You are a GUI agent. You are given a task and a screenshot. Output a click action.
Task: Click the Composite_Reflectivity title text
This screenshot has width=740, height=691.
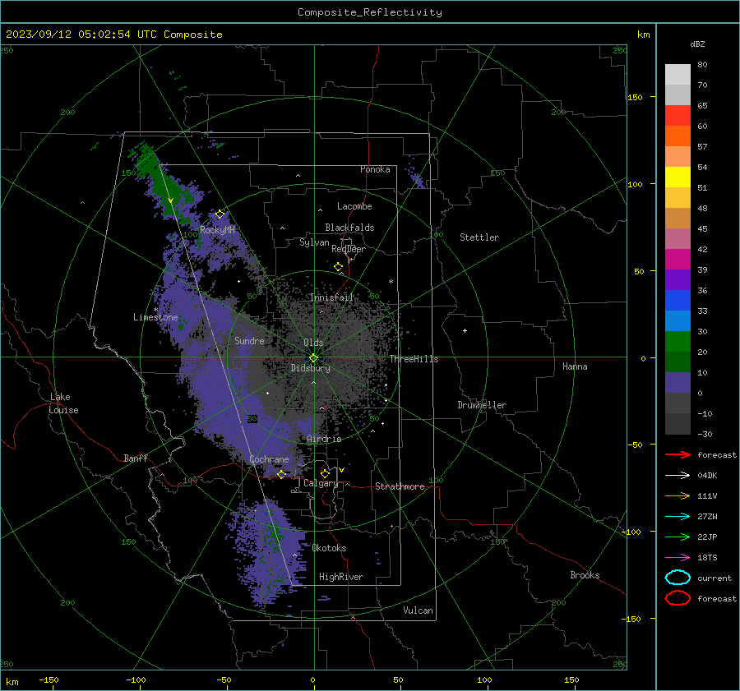(x=370, y=12)
